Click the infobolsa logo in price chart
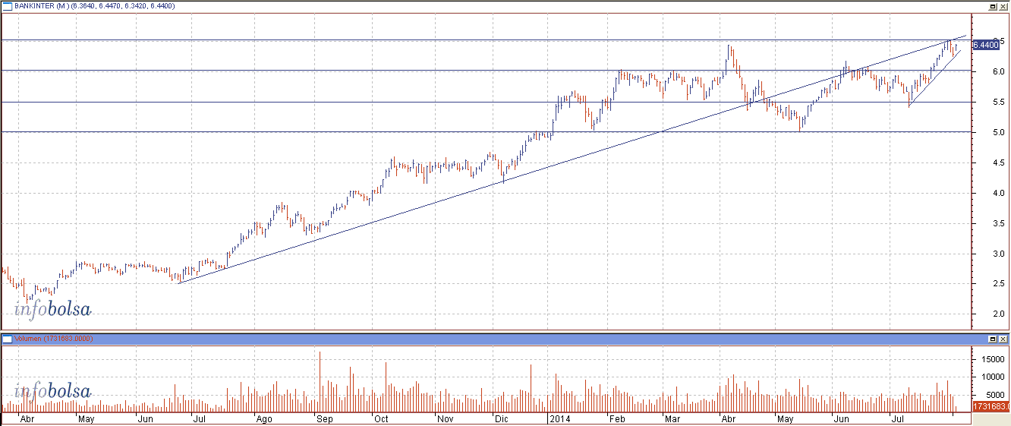Image resolution: width=1011 pixels, height=426 pixels. [x=52, y=309]
